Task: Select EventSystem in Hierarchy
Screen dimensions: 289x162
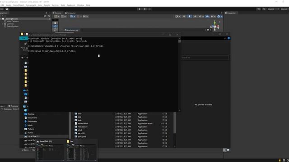Action: point(12,26)
